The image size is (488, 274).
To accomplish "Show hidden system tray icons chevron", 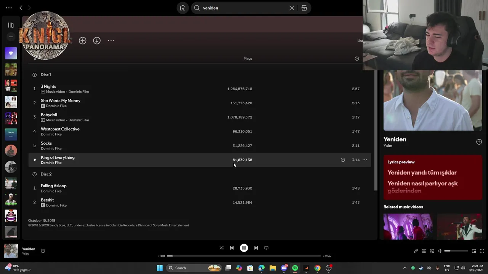I will [x=405, y=268].
